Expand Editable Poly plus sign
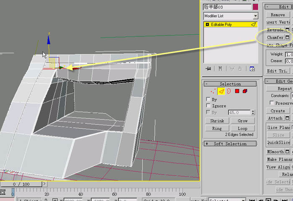 (x=207, y=25)
